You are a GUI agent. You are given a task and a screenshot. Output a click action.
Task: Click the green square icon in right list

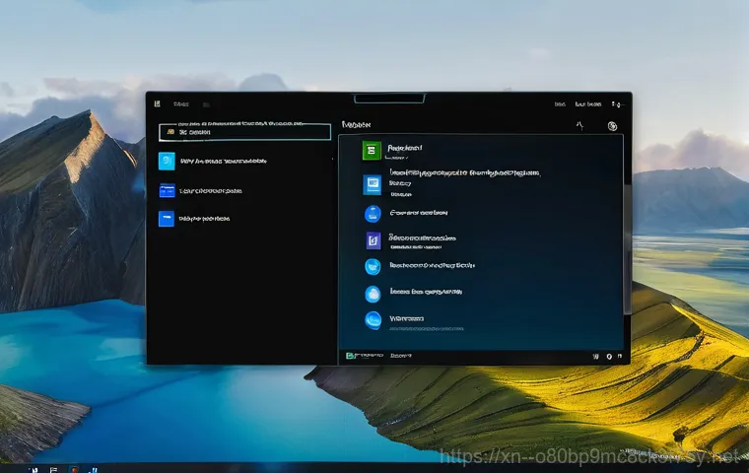(x=372, y=150)
